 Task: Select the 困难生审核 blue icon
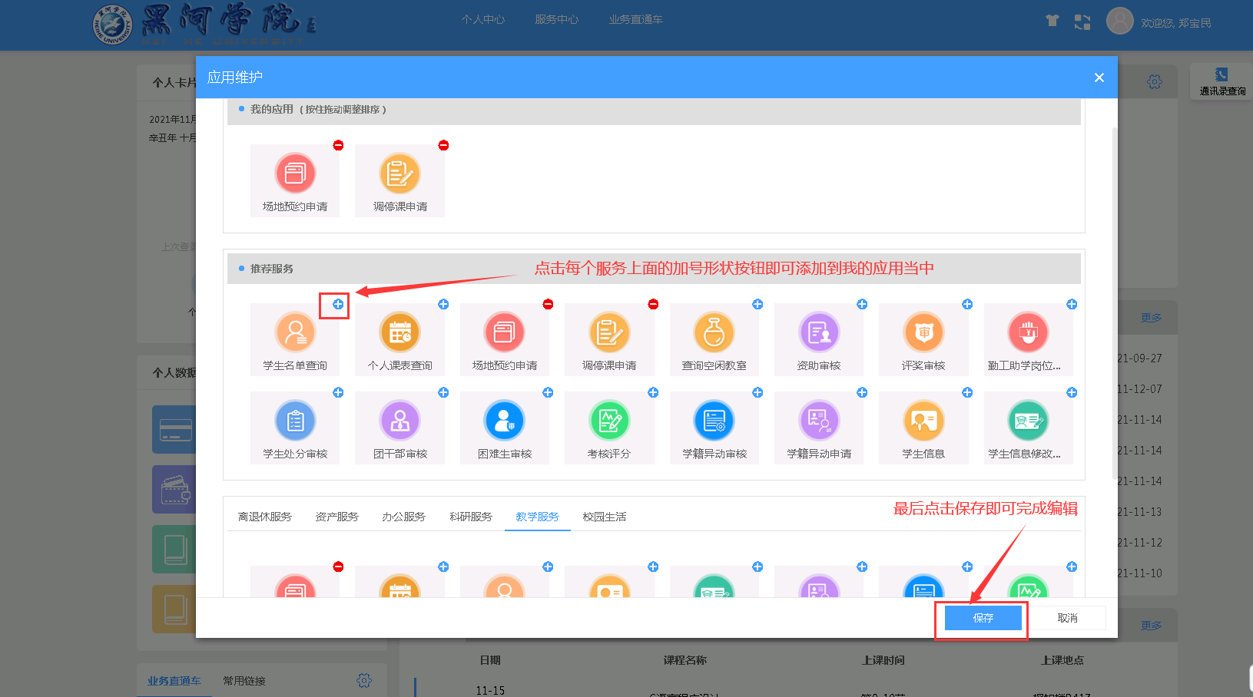click(x=505, y=421)
